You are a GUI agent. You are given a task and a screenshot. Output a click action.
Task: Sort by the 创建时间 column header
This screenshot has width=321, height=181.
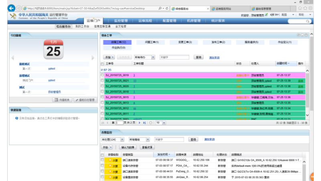(286, 64)
